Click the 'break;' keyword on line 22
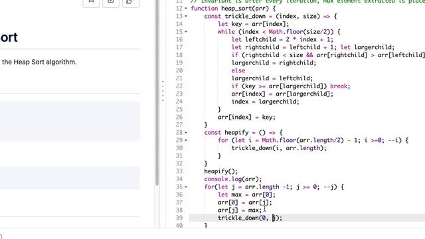 click(x=340, y=86)
